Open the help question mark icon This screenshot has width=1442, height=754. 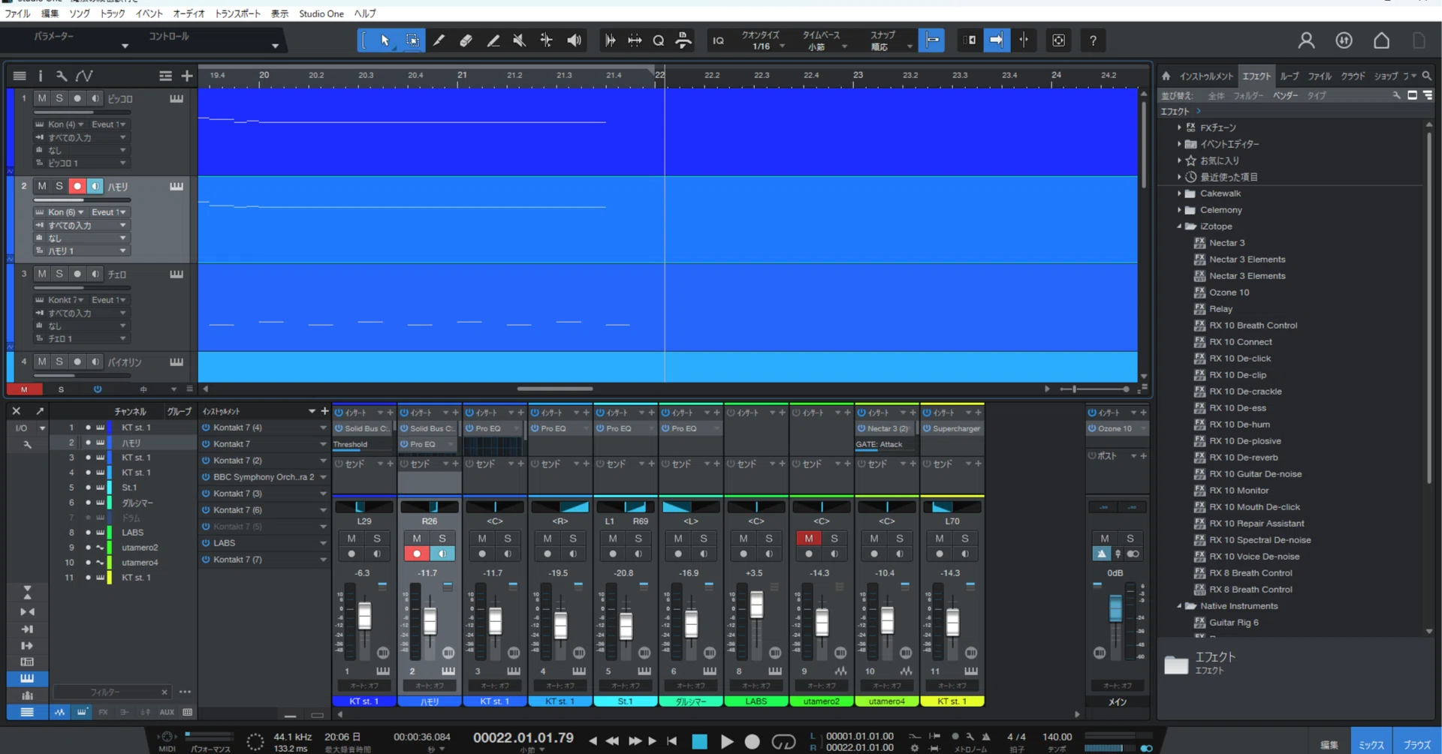1093,41
